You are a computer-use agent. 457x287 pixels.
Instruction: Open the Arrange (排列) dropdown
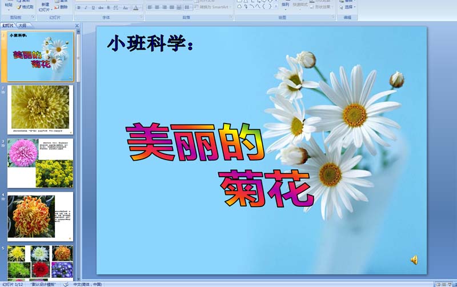point(285,6)
